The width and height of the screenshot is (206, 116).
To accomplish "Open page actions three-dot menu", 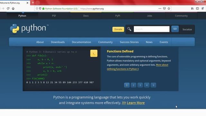I will click(x=160, y=9).
